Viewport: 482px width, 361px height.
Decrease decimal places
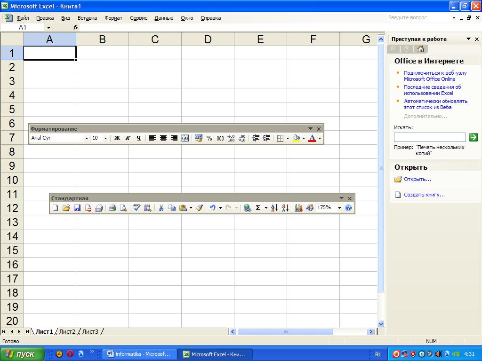click(x=242, y=138)
